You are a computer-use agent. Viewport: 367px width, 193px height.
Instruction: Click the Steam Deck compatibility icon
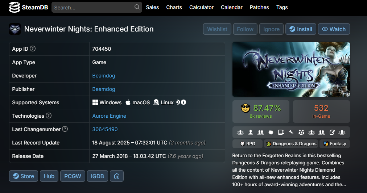tap(178, 102)
